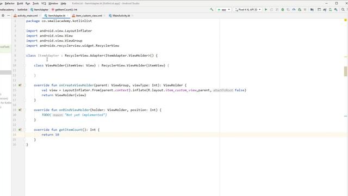The height and width of the screenshot is (196, 348).
Task: Click fold end marker after the TODO line
Action: click(x=25, y=120)
